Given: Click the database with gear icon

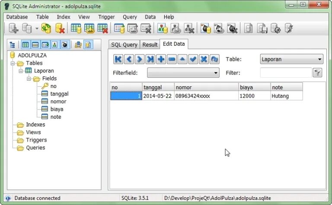Looking at the screenshot, I should tap(275, 28).
